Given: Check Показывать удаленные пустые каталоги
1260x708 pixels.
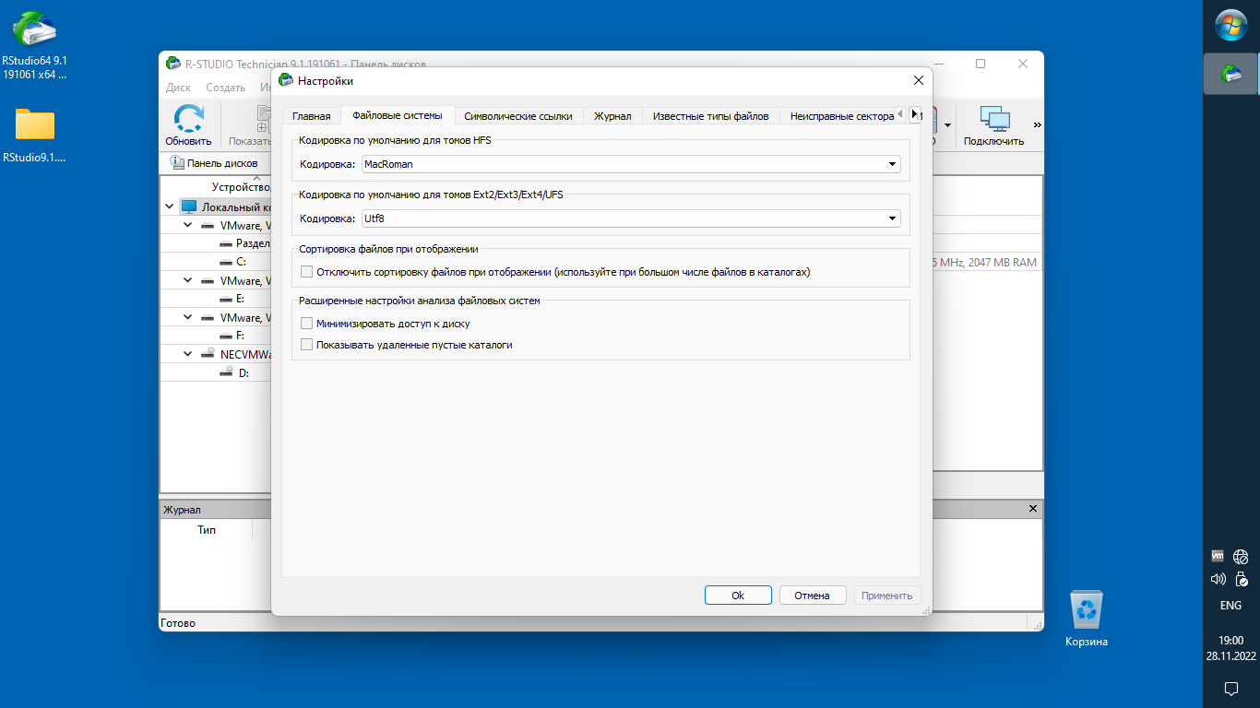Looking at the screenshot, I should (x=307, y=345).
